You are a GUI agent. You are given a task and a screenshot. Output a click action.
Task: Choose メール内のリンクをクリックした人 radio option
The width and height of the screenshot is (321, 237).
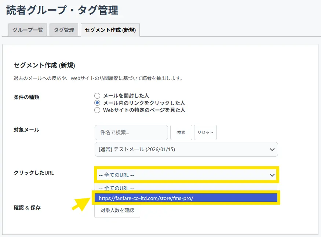click(97, 103)
